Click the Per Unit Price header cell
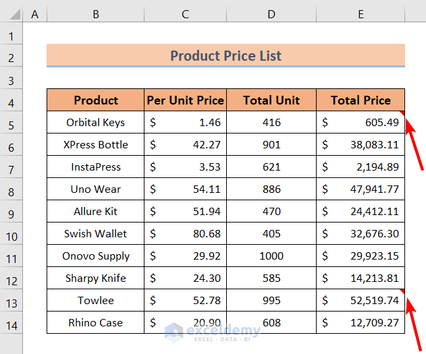Viewport: 426px width, 354px height. pos(185,100)
